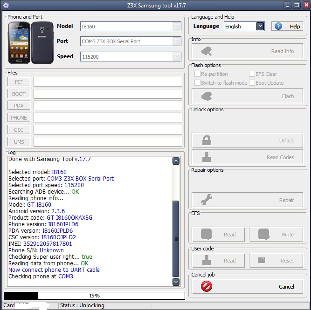Click 'Now connect phone to UART cable' line
Screen dimensions: 311x310
(54, 270)
